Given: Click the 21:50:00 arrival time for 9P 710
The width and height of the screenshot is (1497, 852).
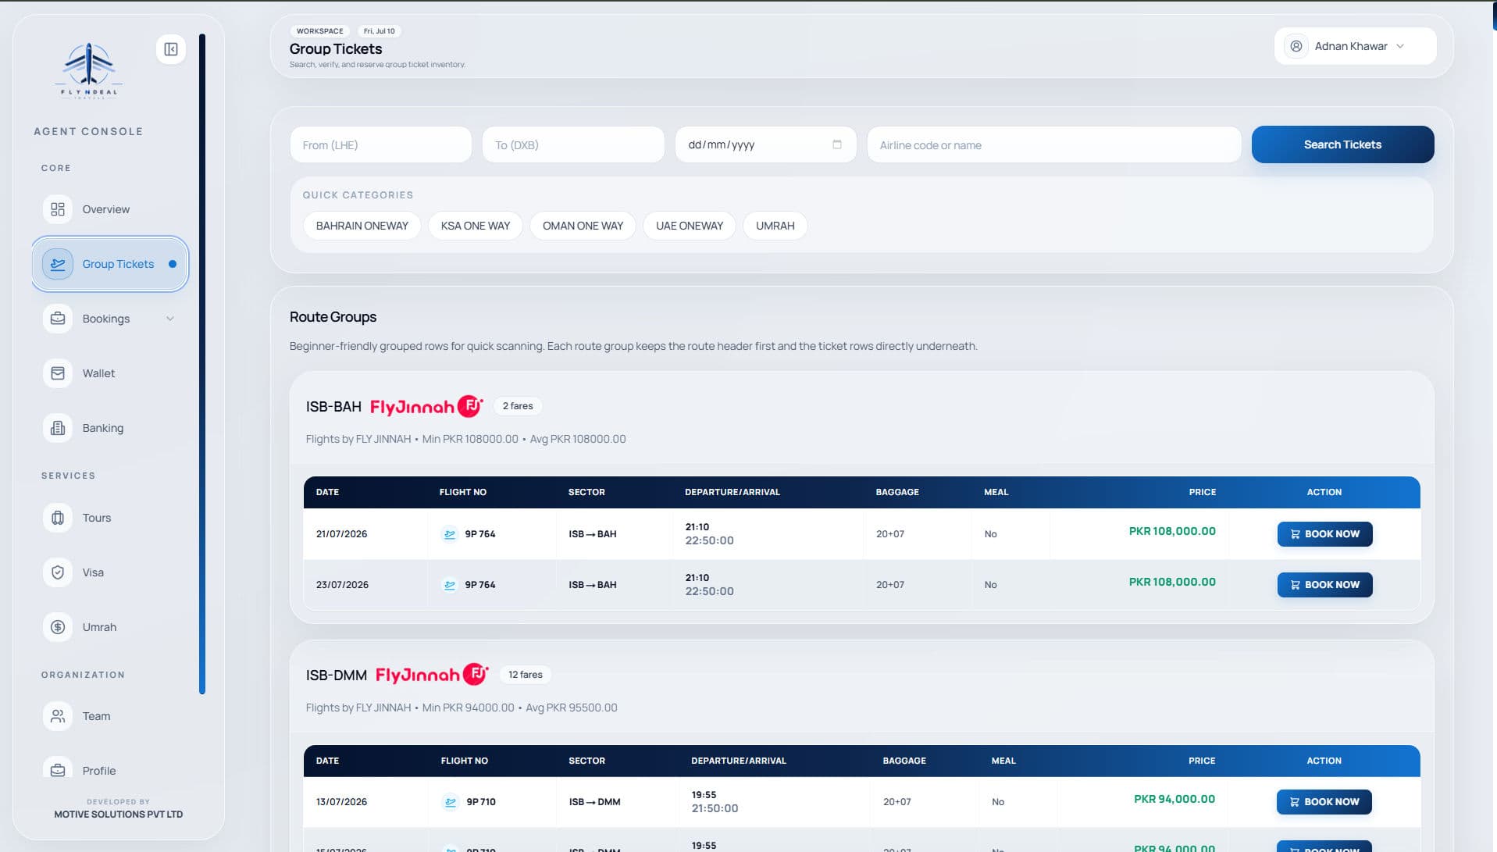Looking at the screenshot, I should (x=715, y=808).
